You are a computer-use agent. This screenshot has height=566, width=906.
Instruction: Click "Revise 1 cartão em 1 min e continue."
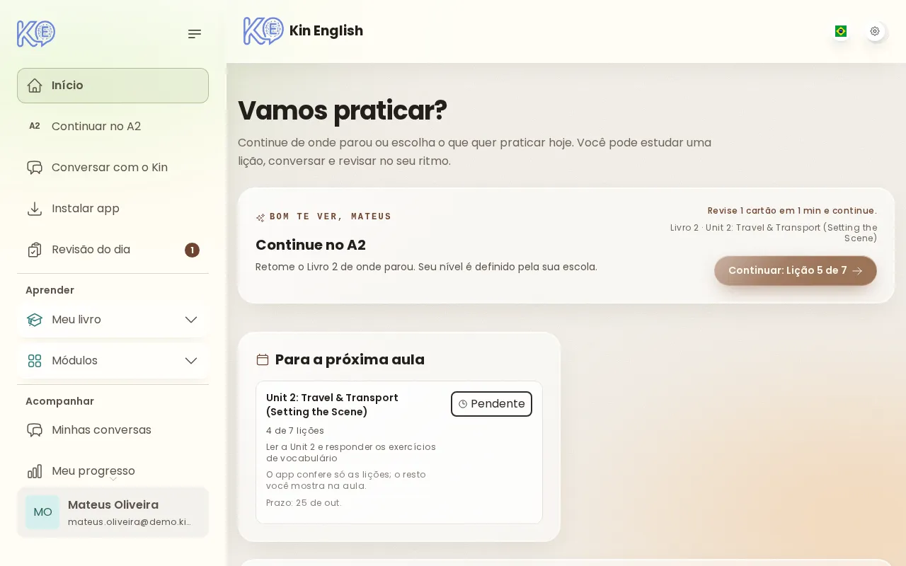coord(792,211)
